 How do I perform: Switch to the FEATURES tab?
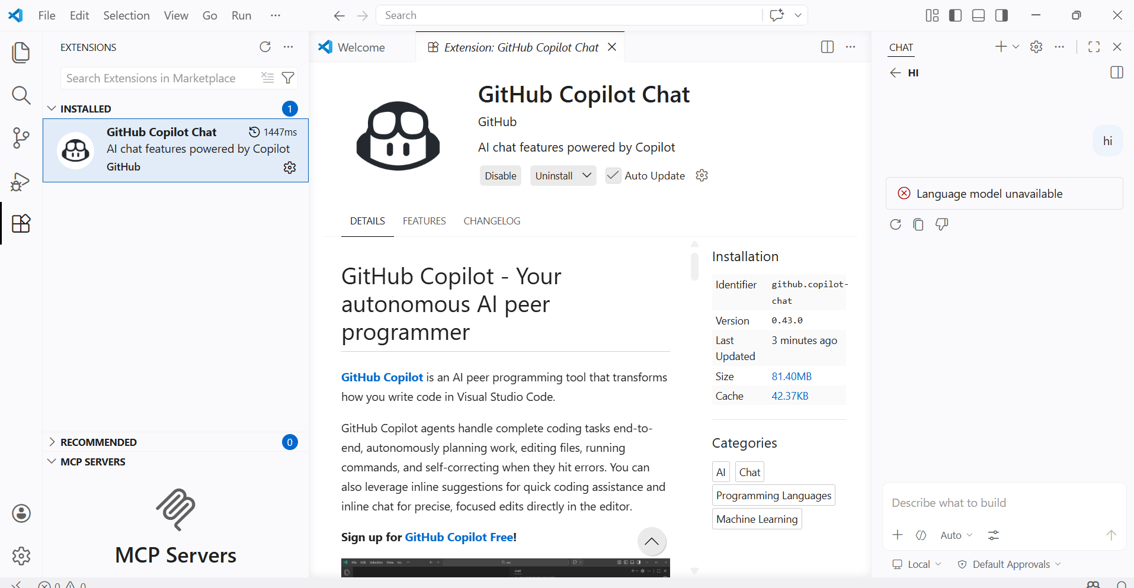[x=424, y=221]
